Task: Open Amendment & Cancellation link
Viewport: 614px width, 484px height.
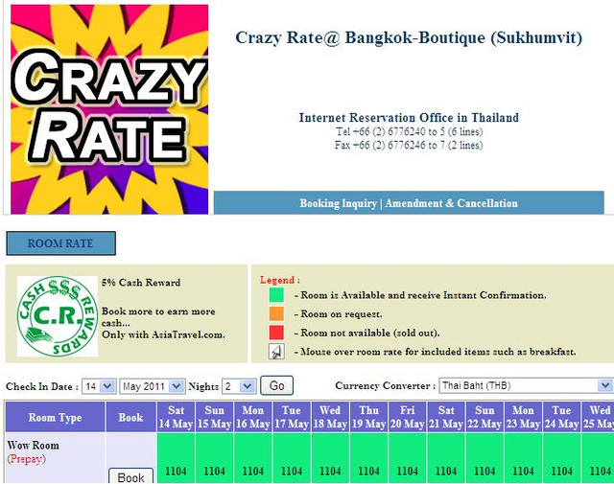Action: [x=451, y=203]
